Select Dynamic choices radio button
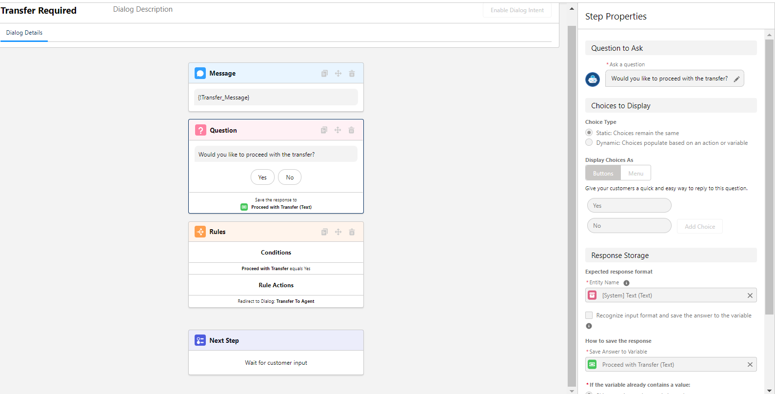This screenshot has height=394, width=775. [x=589, y=142]
